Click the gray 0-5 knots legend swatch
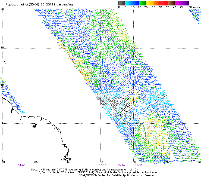 (x=122, y=3)
